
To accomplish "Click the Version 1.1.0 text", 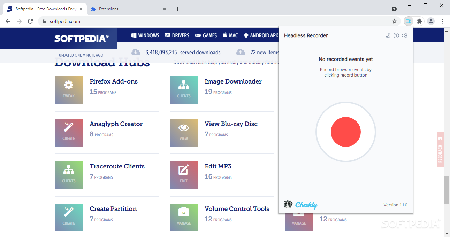I will 396,205.
